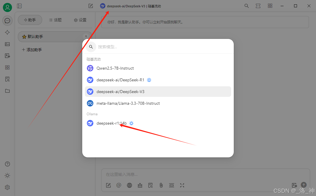The image size is (316, 196).
Task: Open the files folder sidebar icon
Action: point(7,91)
